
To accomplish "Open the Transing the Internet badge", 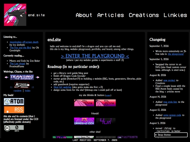I will 22,77.
